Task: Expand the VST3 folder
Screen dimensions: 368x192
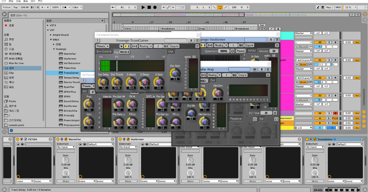Action: (48, 25)
